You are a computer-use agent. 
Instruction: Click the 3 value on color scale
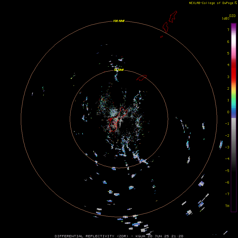pyautogui.click(x=228, y=77)
